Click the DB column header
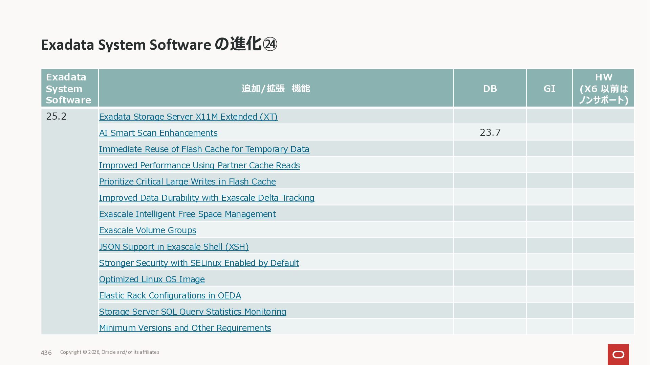Image resolution: width=650 pixels, height=365 pixels. click(490, 89)
